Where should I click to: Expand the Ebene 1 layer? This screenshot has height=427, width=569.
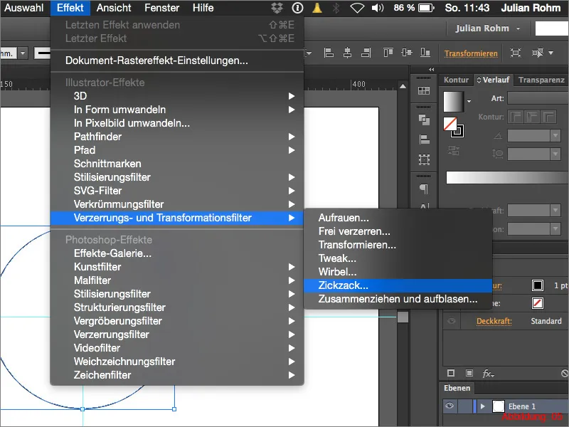(483, 406)
